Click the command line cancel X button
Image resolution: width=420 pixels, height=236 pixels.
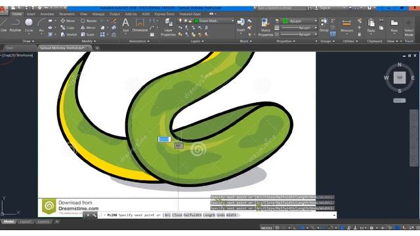[87, 215]
